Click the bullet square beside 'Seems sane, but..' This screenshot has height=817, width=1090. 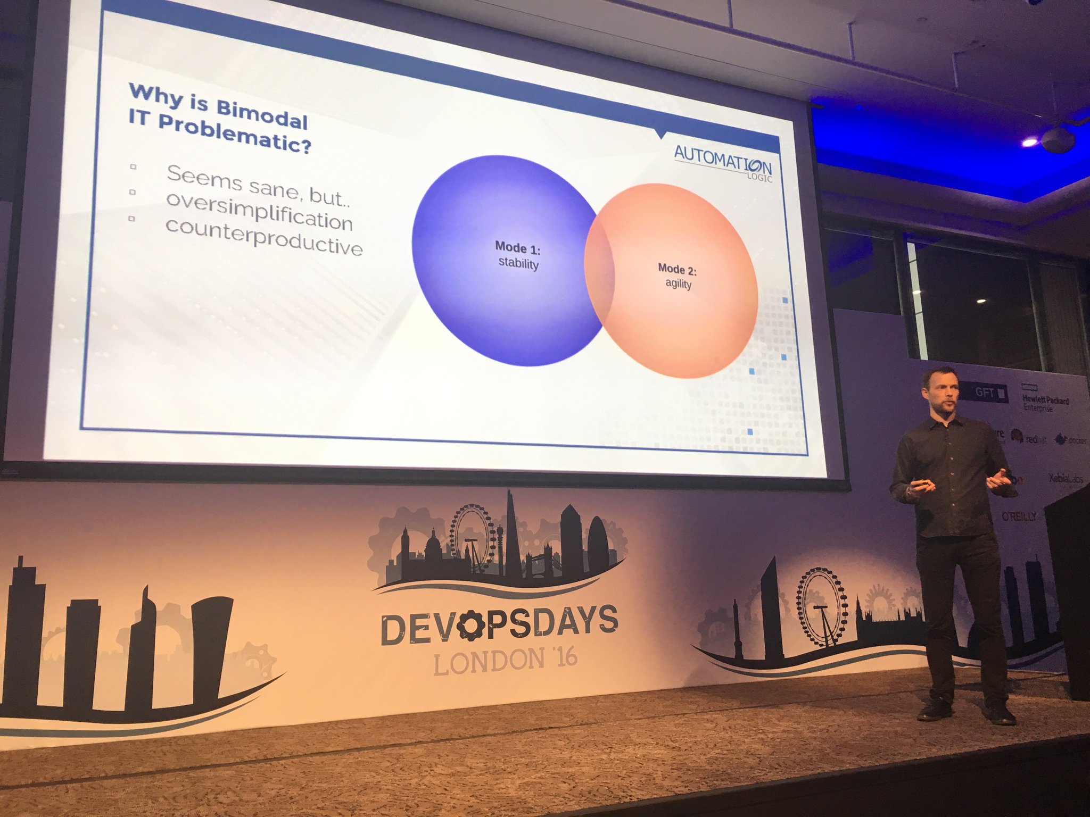[x=133, y=167]
